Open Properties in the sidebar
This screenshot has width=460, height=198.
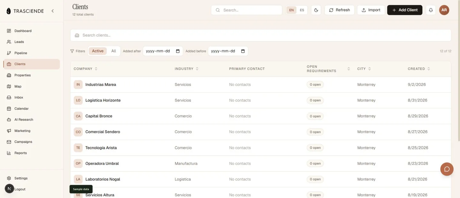pyautogui.click(x=32, y=75)
